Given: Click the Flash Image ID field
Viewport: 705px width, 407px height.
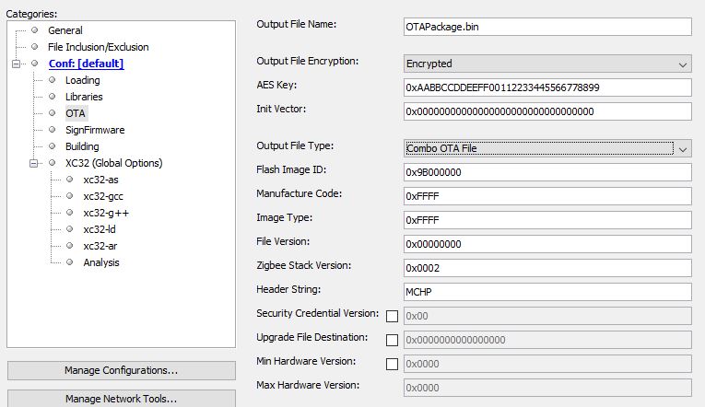Looking at the screenshot, I should coord(547,172).
